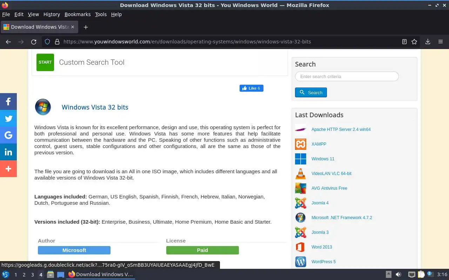
Task: Open the Windows 11 download link
Action: coord(323,159)
